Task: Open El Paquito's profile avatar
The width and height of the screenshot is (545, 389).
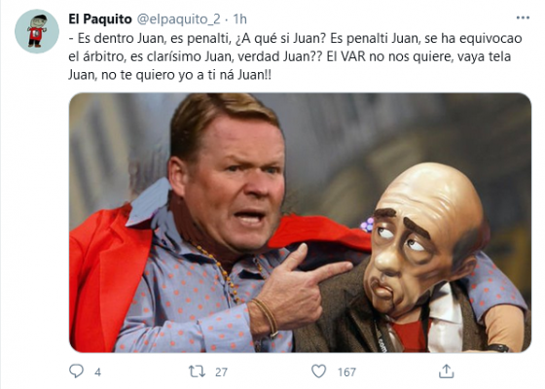Action: [x=37, y=31]
